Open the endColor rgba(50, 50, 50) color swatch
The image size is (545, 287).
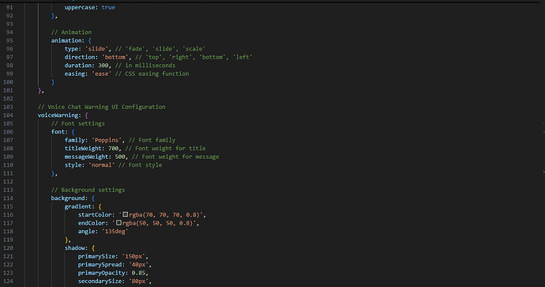coord(118,223)
